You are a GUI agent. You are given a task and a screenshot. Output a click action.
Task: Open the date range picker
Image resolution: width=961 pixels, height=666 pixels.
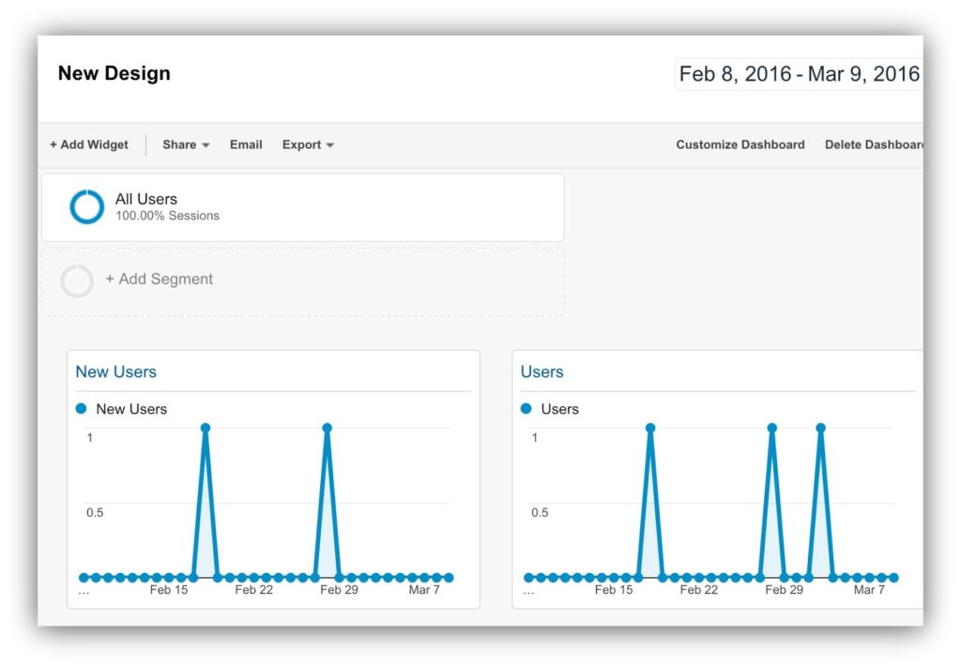click(x=799, y=74)
